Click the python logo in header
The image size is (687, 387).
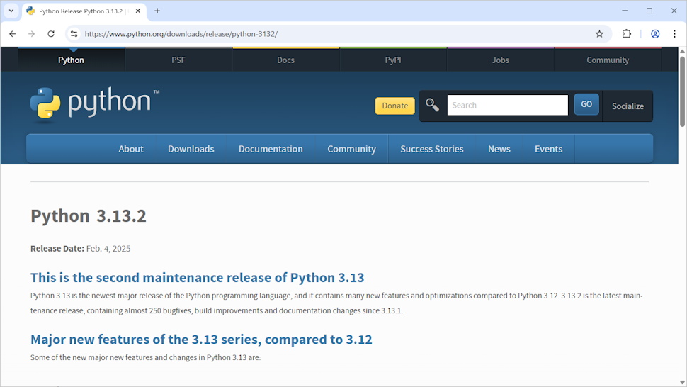(x=95, y=103)
